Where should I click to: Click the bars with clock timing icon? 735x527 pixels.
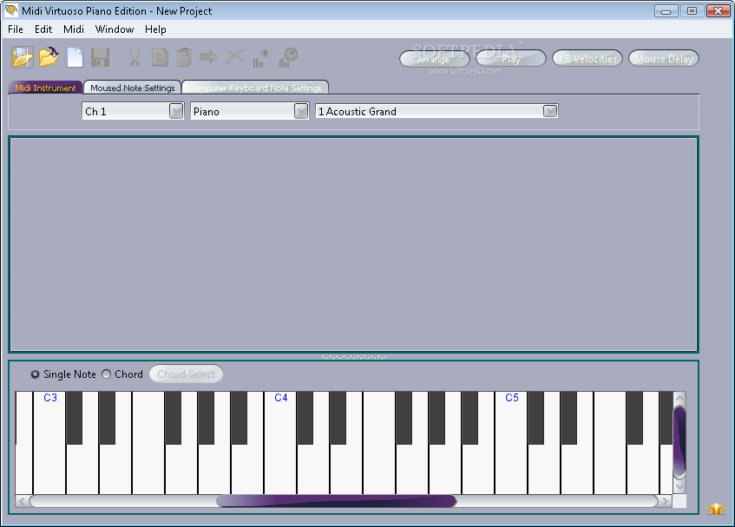288,57
